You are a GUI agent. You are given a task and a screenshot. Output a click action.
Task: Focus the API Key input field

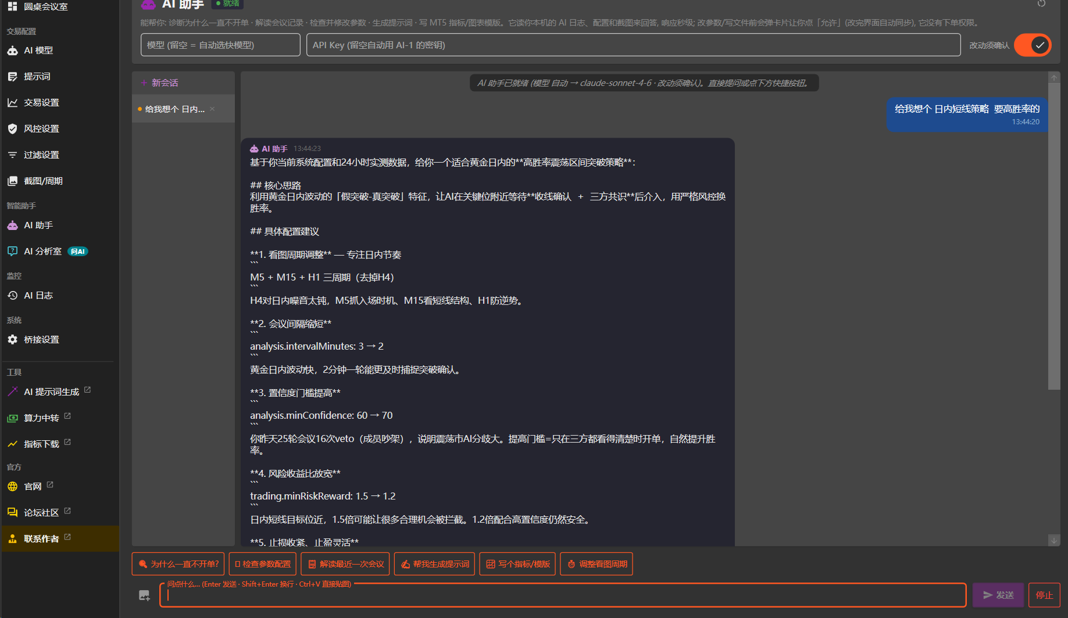click(633, 45)
